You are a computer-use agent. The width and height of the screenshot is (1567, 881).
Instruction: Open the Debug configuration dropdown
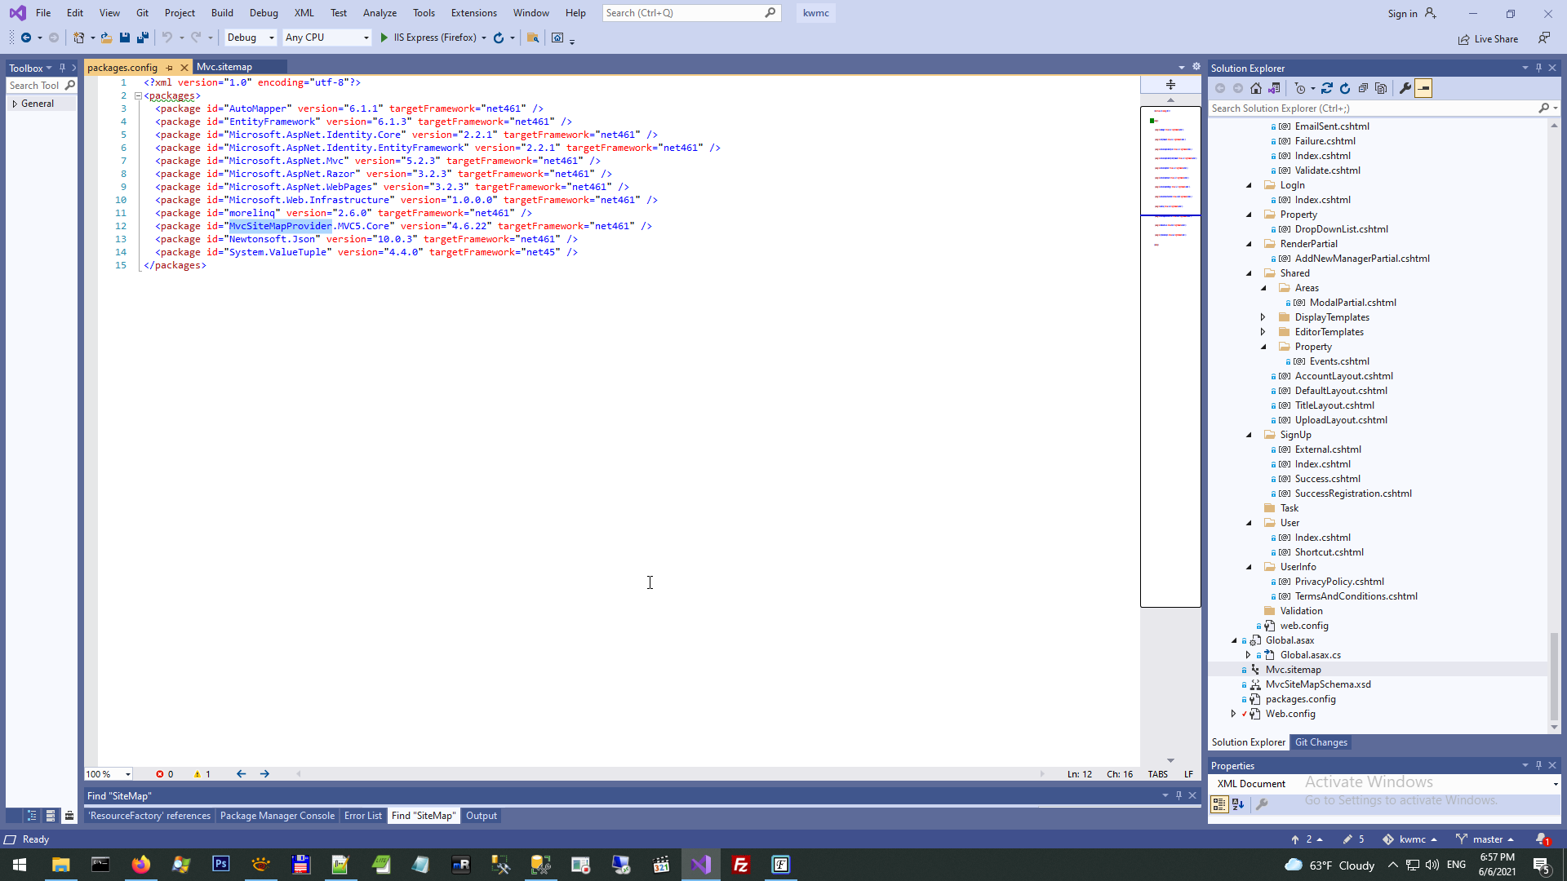(x=272, y=38)
